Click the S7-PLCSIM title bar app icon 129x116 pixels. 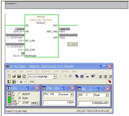point(7,66)
